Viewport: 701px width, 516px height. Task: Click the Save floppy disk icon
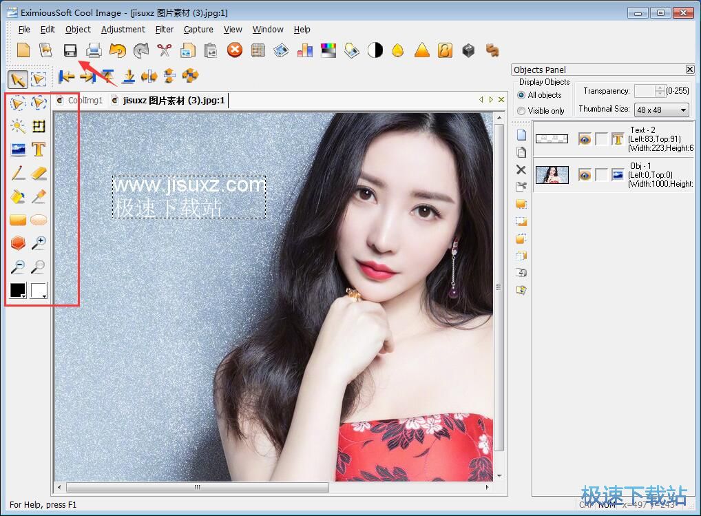click(70, 50)
